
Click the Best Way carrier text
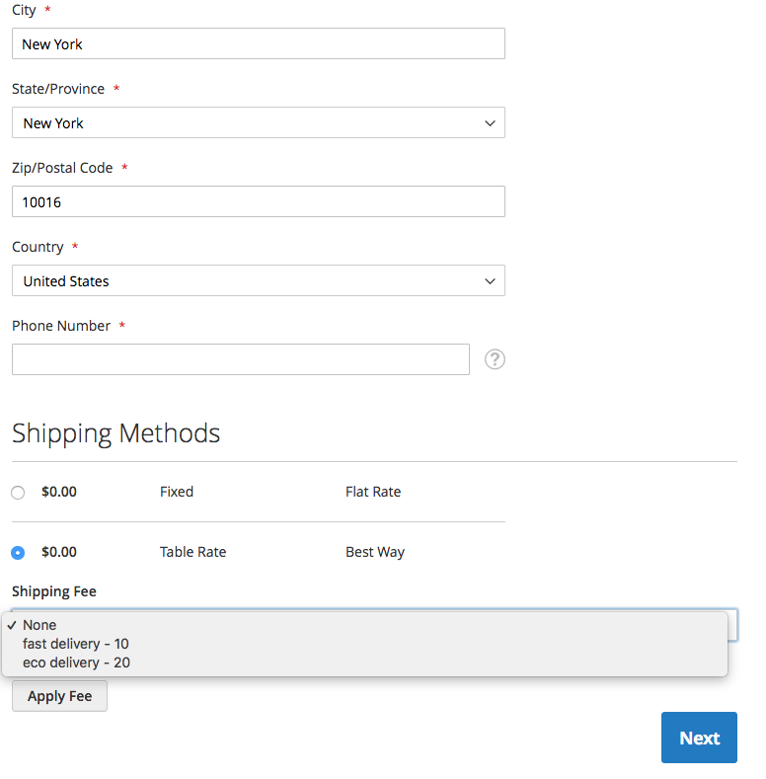pos(375,552)
